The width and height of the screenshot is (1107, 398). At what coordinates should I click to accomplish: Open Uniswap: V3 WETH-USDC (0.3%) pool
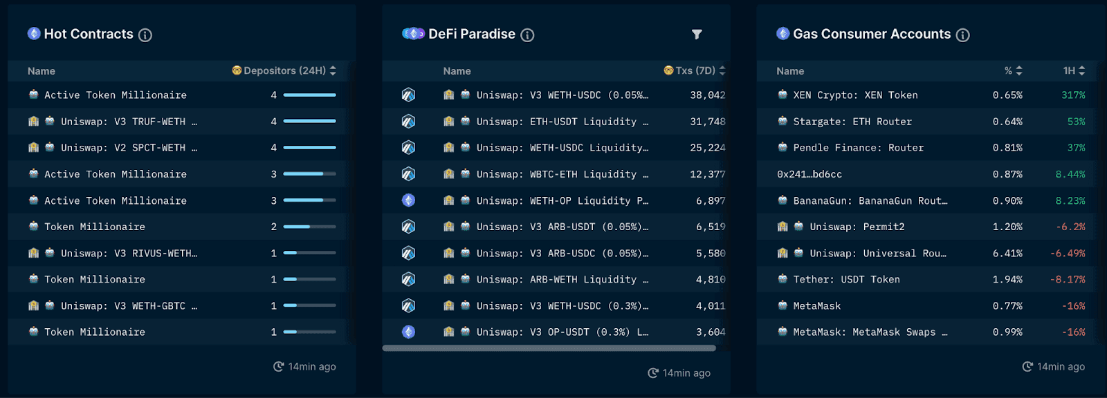coord(562,306)
